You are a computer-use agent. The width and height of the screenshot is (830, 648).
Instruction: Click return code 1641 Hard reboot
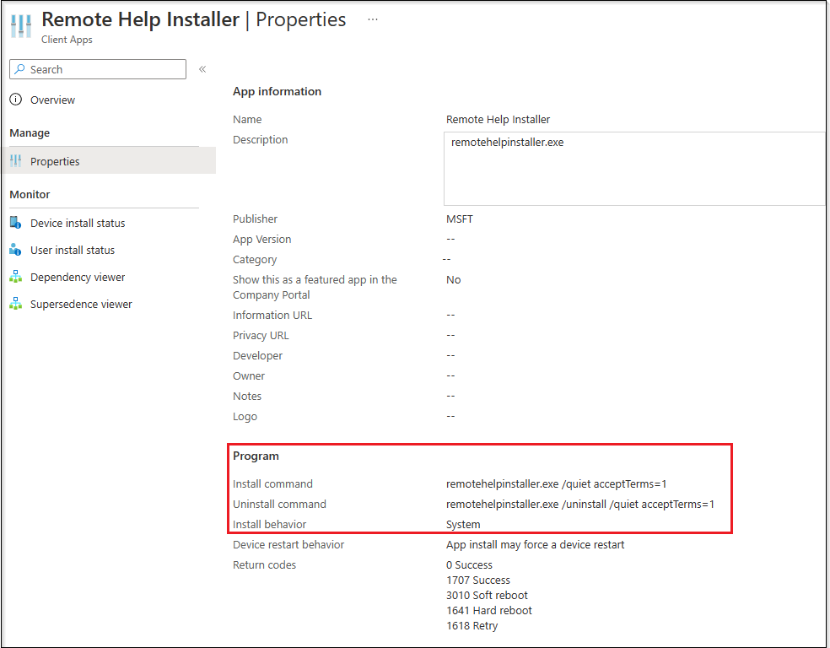[x=488, y=610]
